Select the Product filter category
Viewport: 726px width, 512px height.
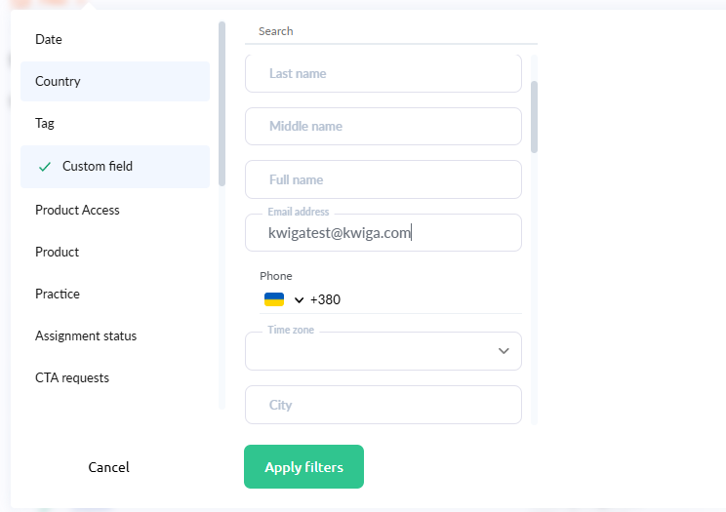click(x=58, y=252)
